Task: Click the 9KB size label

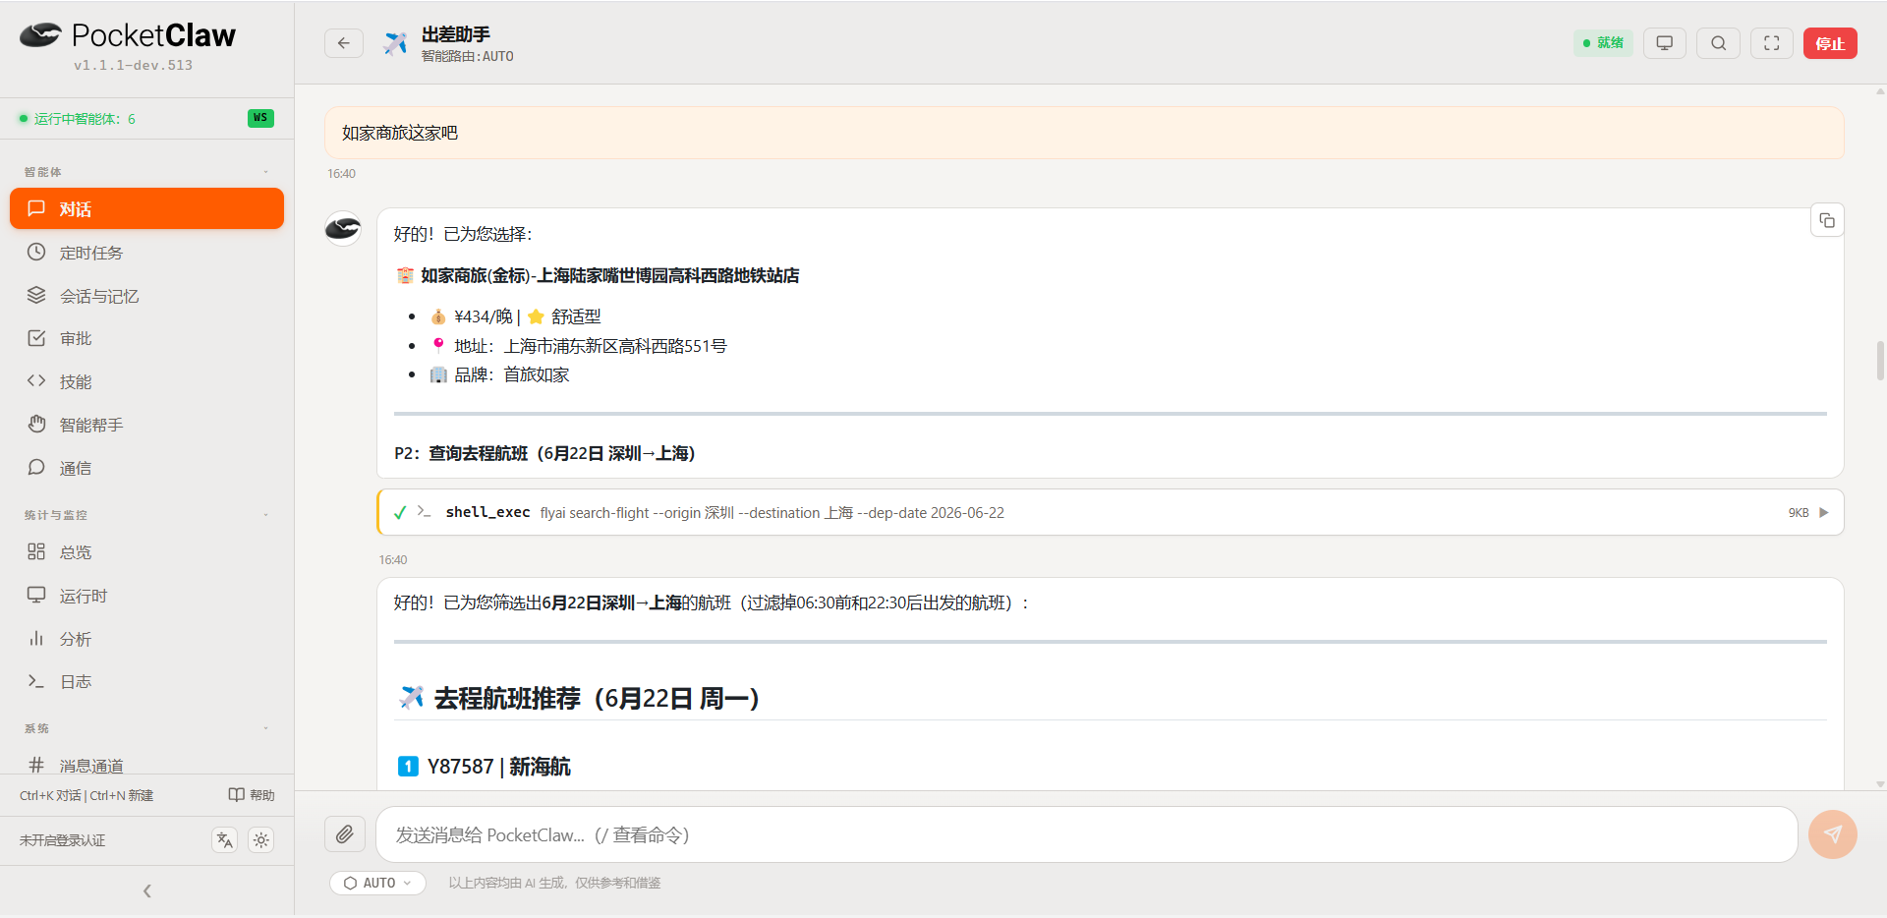Action: coord(1799,513)
